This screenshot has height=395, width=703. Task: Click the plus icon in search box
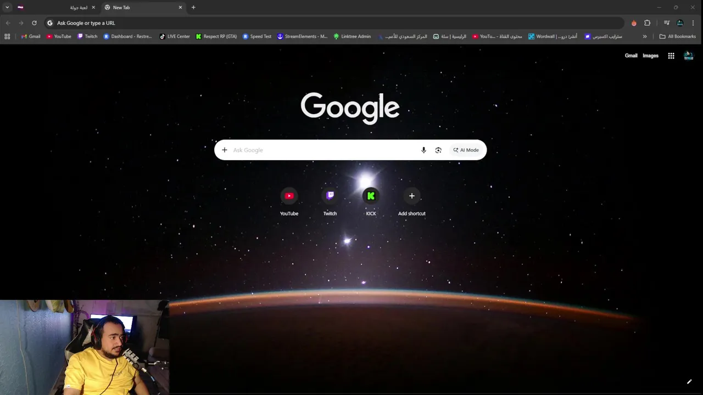(x=224, y=150)
